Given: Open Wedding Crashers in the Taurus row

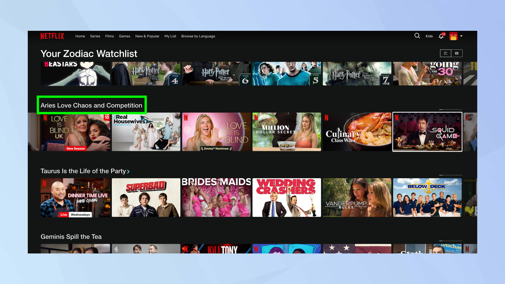Looking at the screenshot, I should (x=287, y=197).
